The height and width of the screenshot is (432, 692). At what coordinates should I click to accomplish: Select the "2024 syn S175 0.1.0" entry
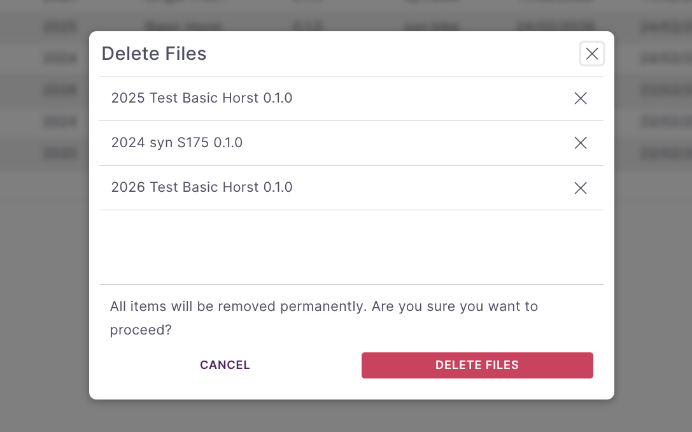click(x=177, y=143)
